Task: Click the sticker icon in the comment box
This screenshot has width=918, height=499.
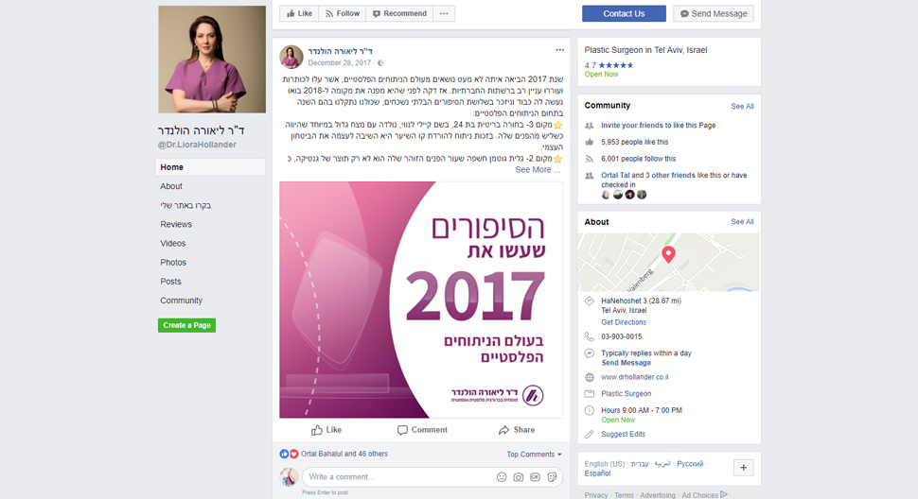Action: click(x=552, y=477)
